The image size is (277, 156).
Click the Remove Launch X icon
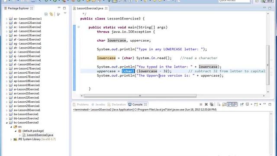(206, 104)
